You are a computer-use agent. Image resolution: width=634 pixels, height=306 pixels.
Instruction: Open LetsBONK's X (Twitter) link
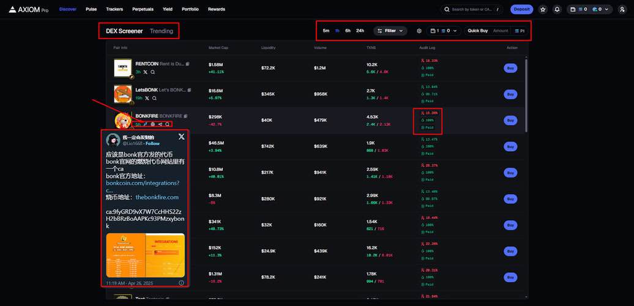click(x=147, y=99)
